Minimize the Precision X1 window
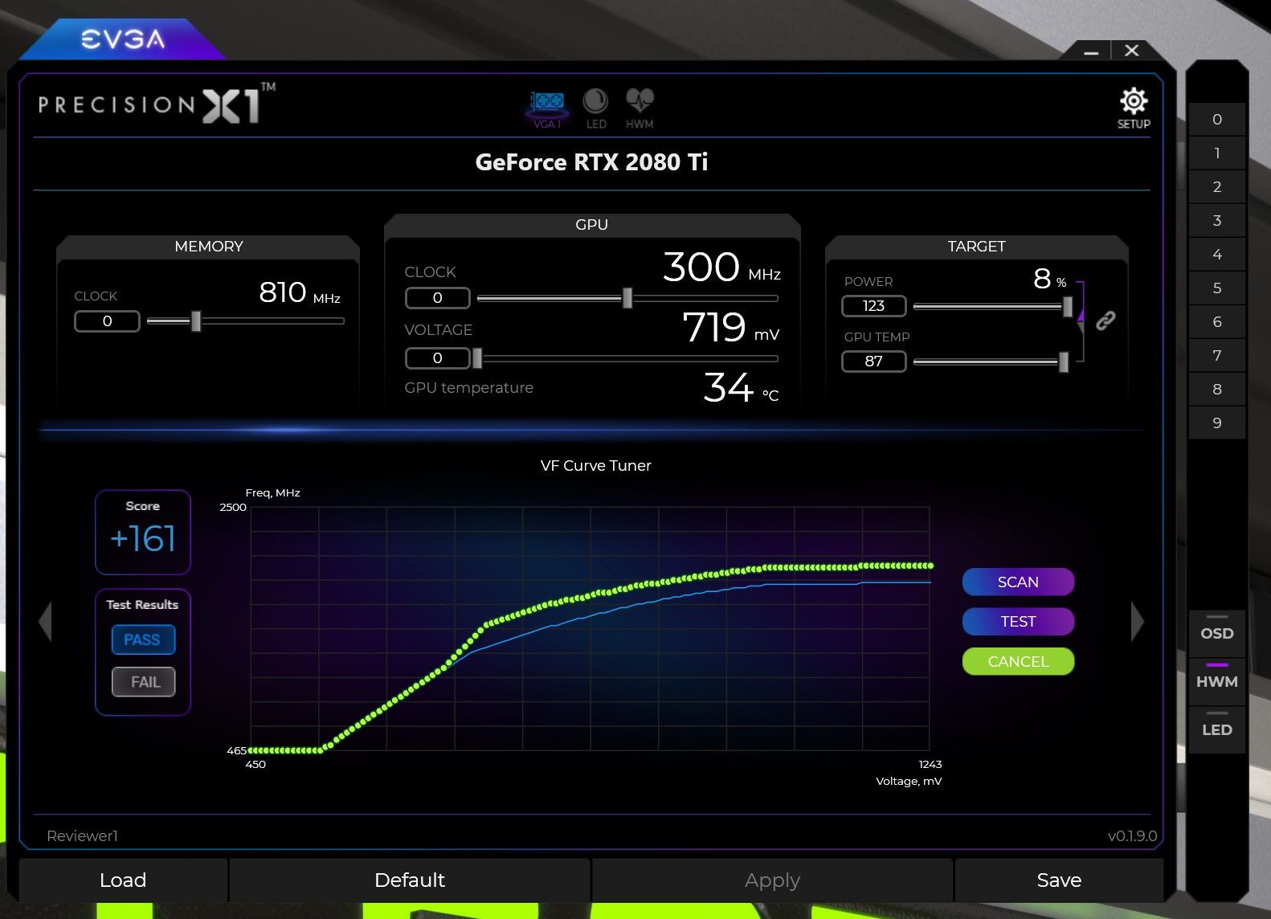1271x919 pixels. (1090, 51)
